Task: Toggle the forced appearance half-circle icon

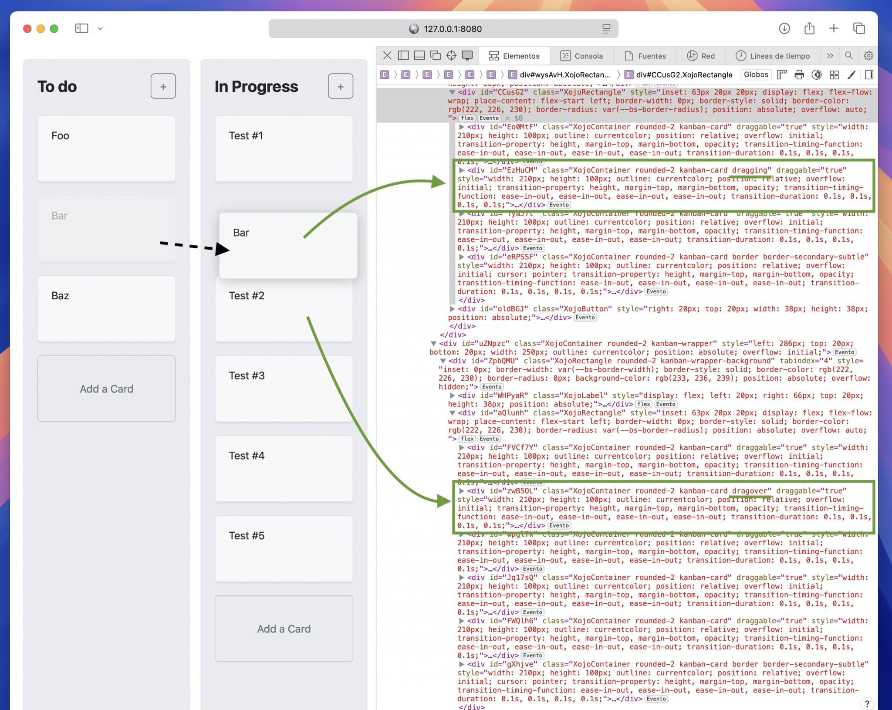Action: [817, 75]
